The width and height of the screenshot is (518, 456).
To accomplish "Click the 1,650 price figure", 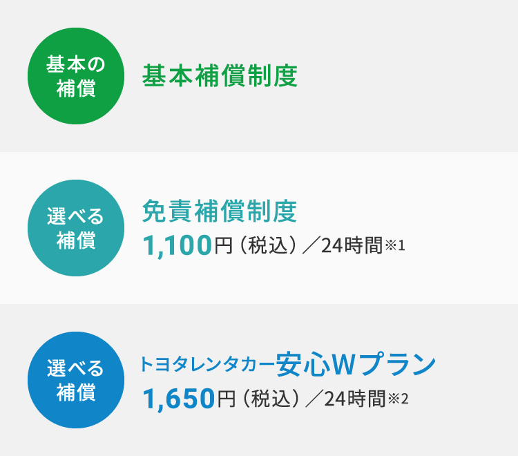I will [x=179, y=399].
